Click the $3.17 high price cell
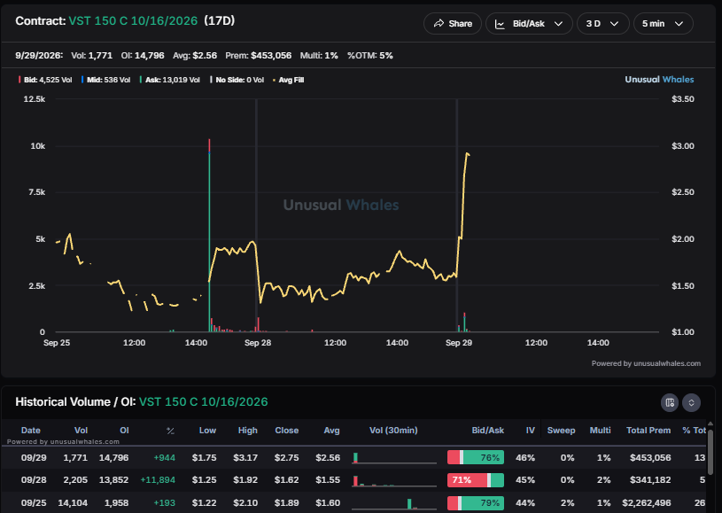 [245, 457]
